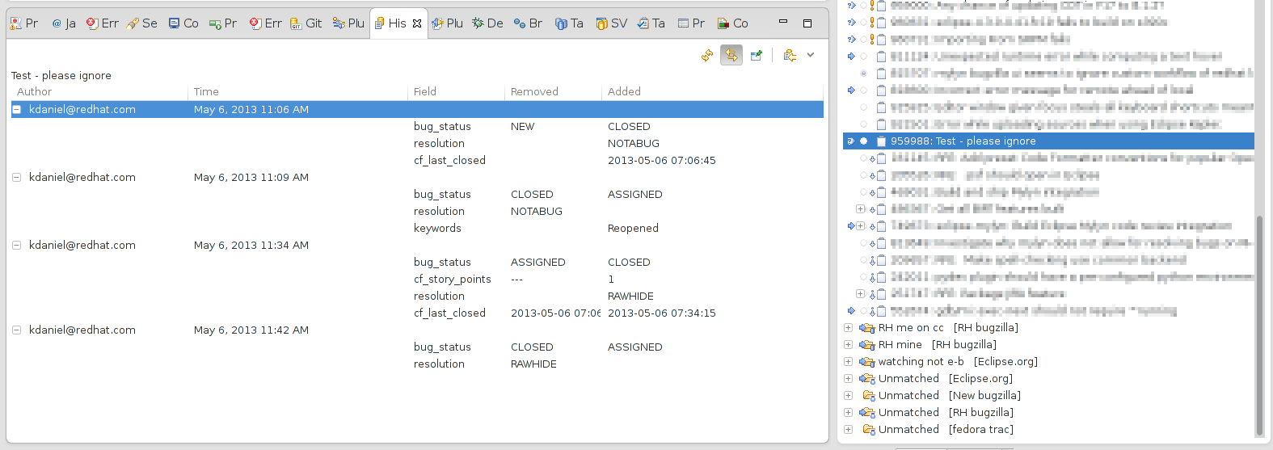Screen dimensions: 1273x450
Task: Expand the watching not e-b query
Action: 848,361
